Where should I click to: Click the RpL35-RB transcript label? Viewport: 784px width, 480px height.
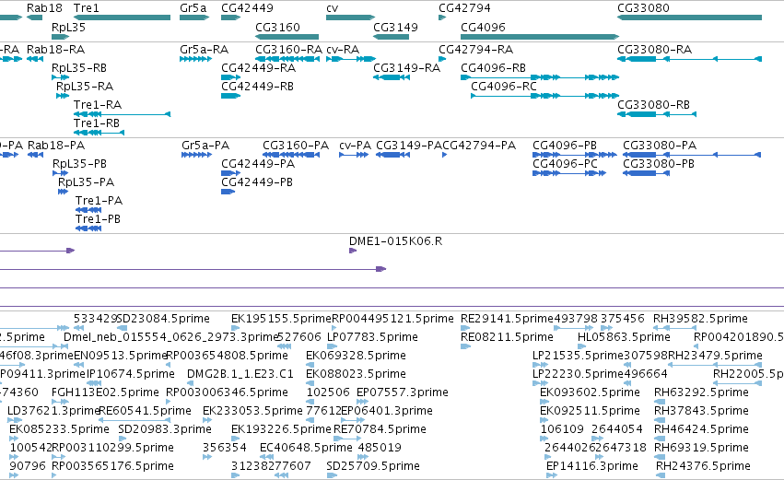pyautogui.click(x=79, y=68)
